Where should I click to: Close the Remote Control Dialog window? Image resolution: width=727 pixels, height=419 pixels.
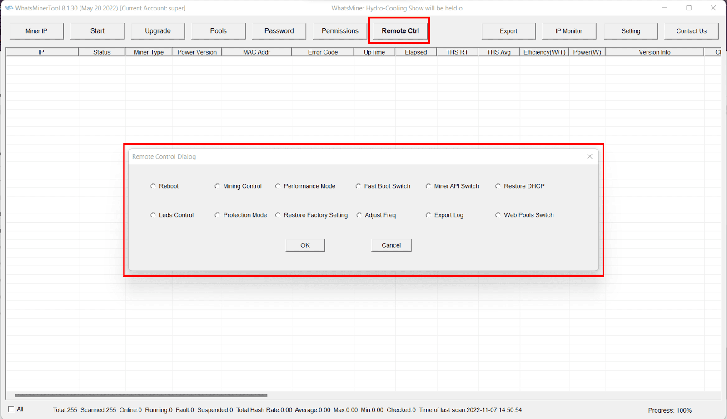point(590,156)
